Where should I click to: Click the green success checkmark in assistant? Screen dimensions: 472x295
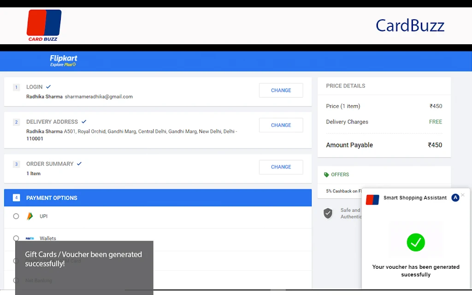416,242
